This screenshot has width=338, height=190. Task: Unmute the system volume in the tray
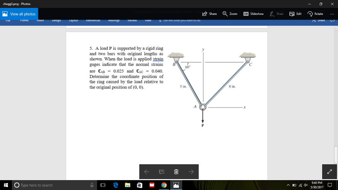coord(306,185)
